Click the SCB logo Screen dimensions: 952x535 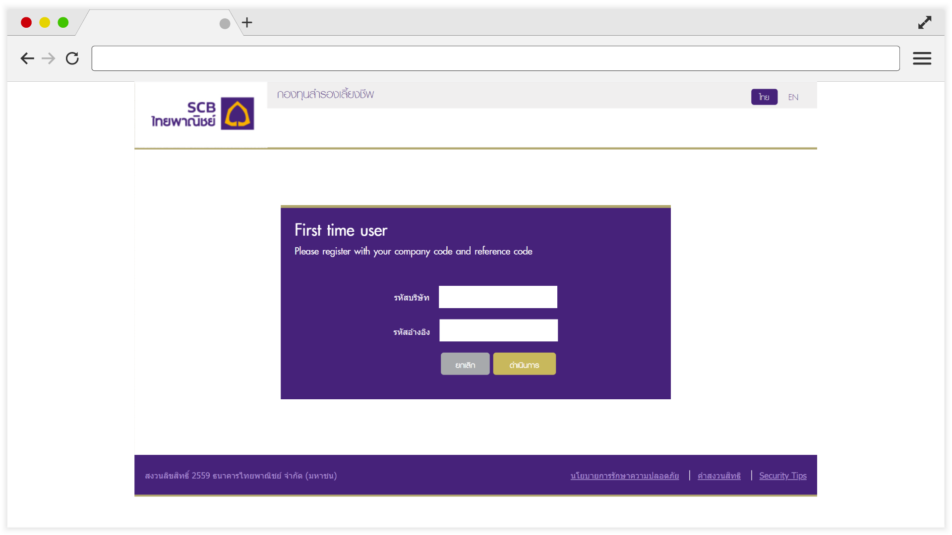coord(202,114)
